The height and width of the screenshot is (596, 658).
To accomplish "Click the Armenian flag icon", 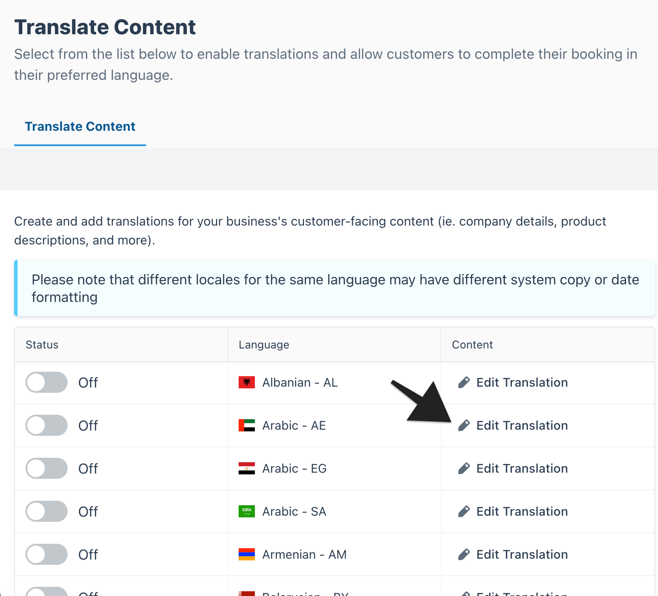I will coord(247,554).
